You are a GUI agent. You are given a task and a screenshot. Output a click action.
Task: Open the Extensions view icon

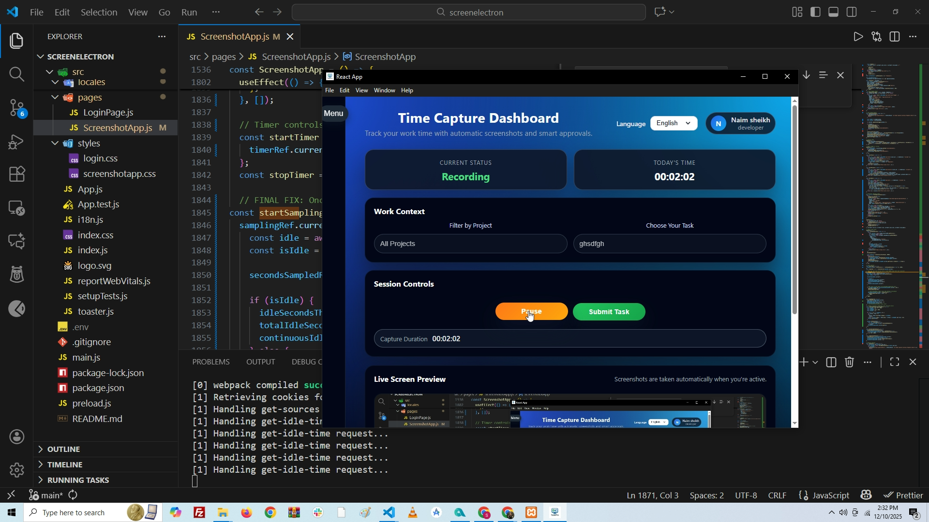16,174
